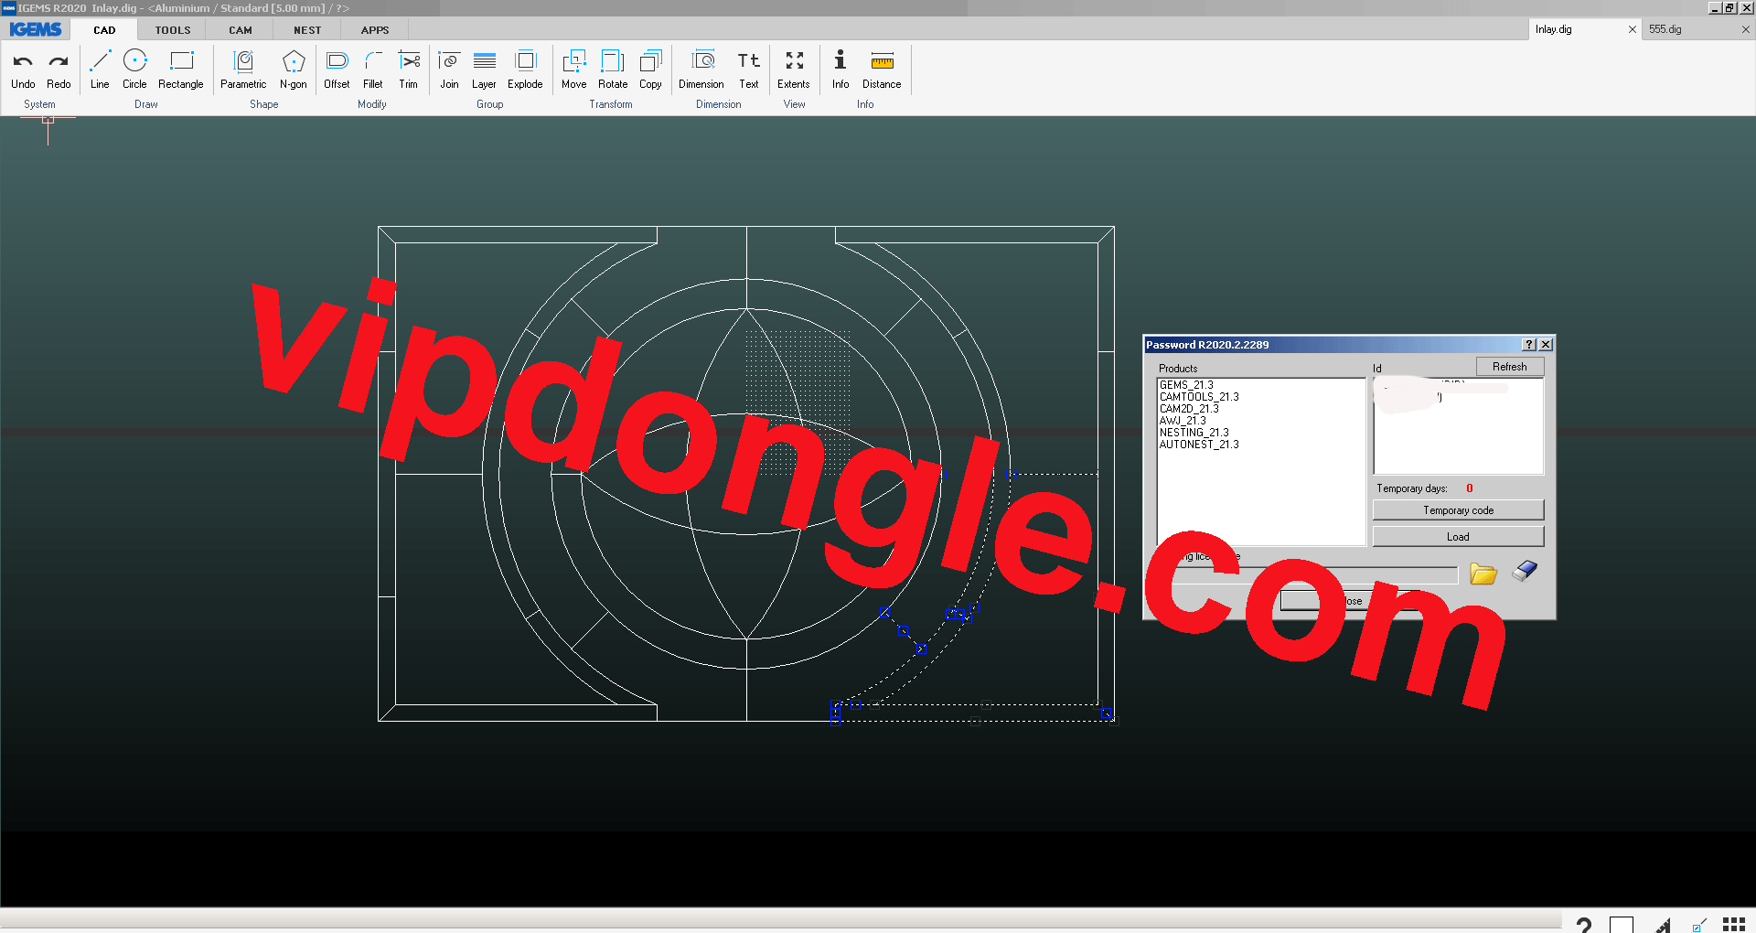Select the Copy transform tool
Viewport: 1756px width, 933px height.
(x=650, y=70)
